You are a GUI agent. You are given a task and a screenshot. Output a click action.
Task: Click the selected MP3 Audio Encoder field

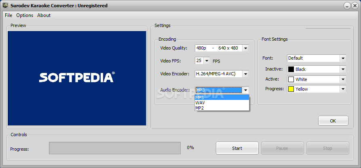click(218, 90)
